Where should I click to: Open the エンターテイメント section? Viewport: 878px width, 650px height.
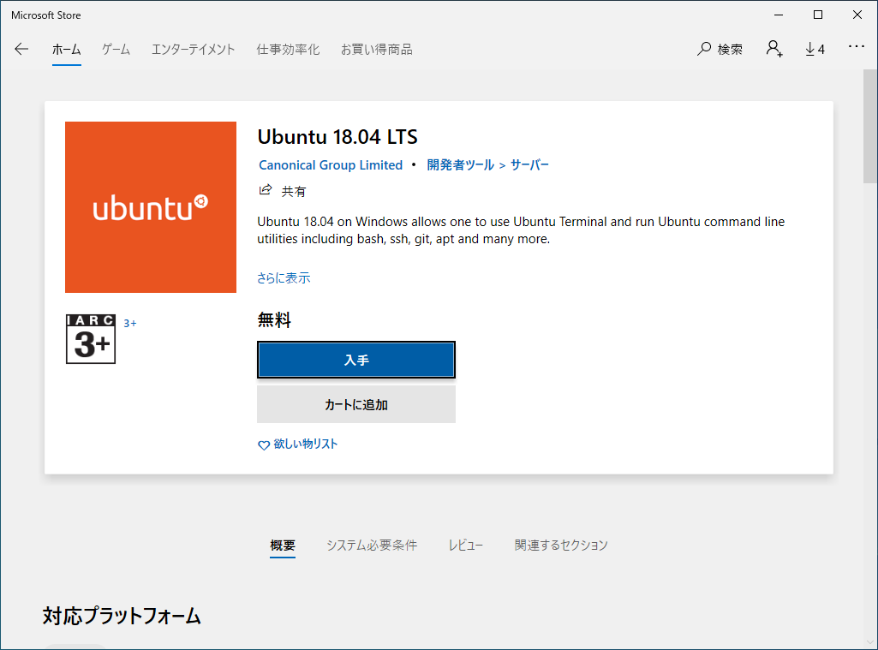click(192, 49)
